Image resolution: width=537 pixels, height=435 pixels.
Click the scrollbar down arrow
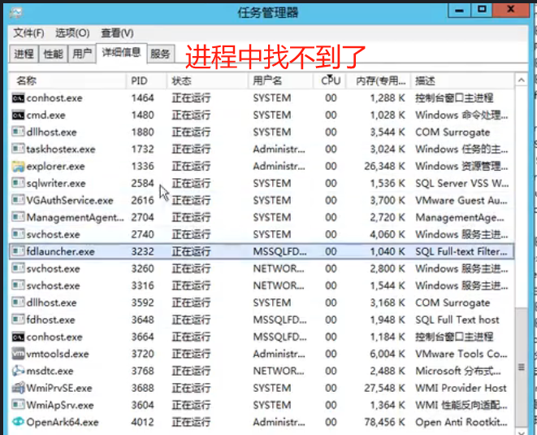click(522, 432)
